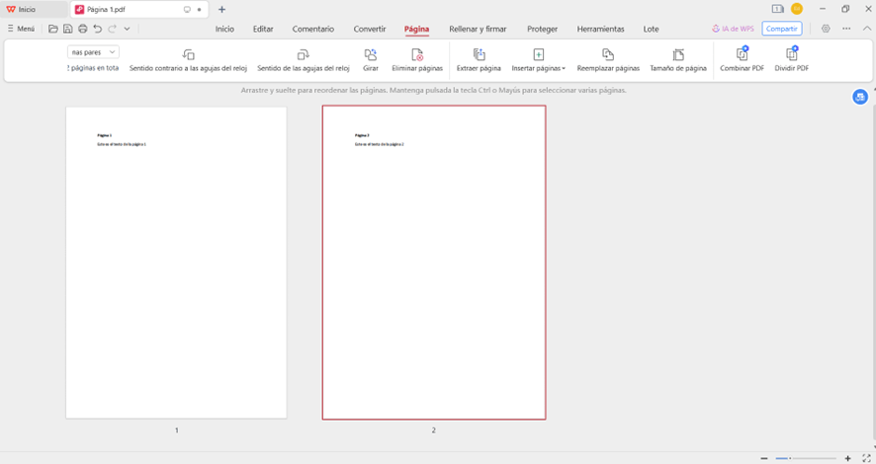Open the Reemplazar páginas tool
Viewport: 876px width, 464px height.
608,55
